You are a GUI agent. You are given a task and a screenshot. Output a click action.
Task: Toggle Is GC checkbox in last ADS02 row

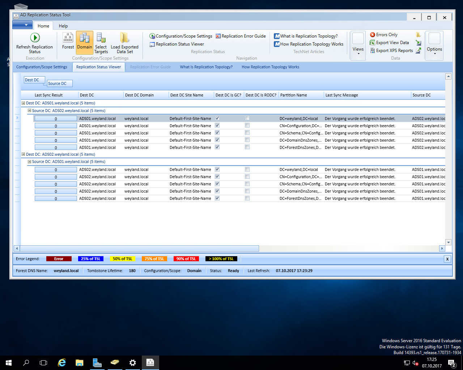(x=217, y=198)
